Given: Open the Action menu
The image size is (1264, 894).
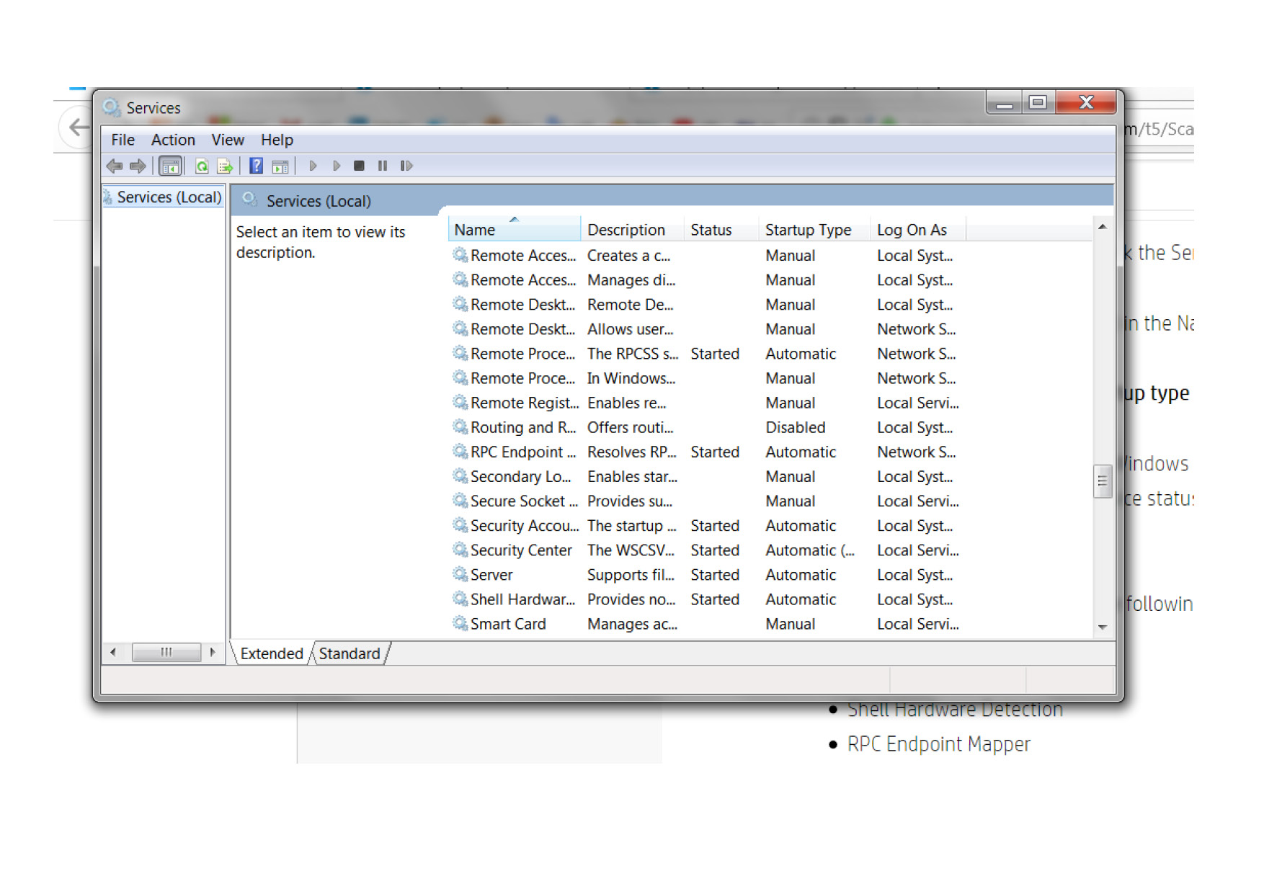Looking at the screenshot, I should tap(173, 140).
